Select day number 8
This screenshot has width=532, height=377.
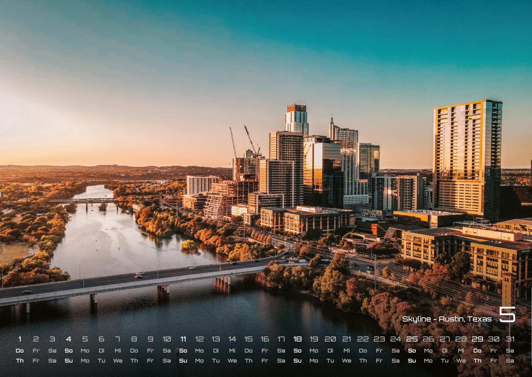tap(134, 339)
